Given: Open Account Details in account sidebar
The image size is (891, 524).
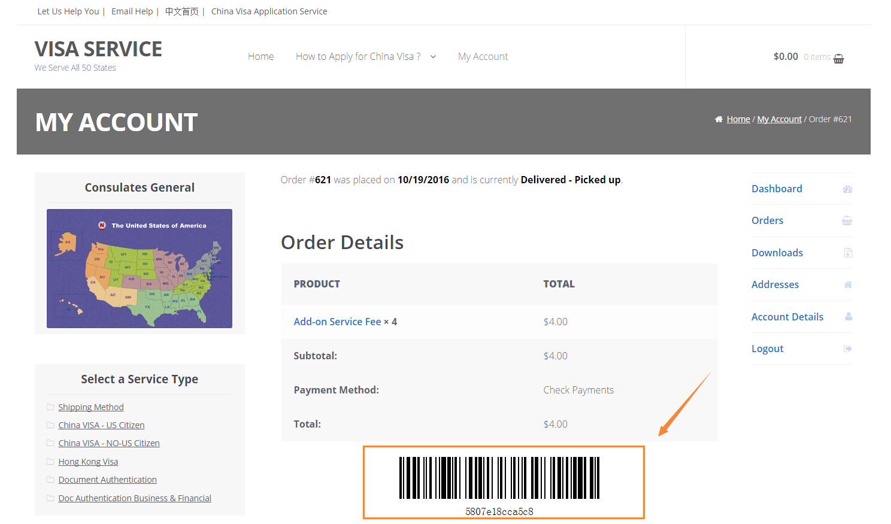Looking at the screenshot, I should click(x=787, y=317).
